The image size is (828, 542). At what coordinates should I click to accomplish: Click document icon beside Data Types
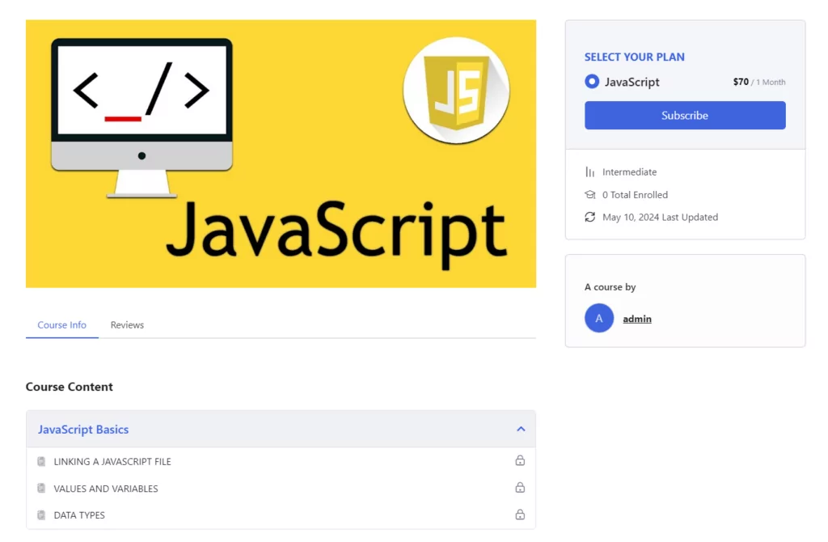coord(41,514)
